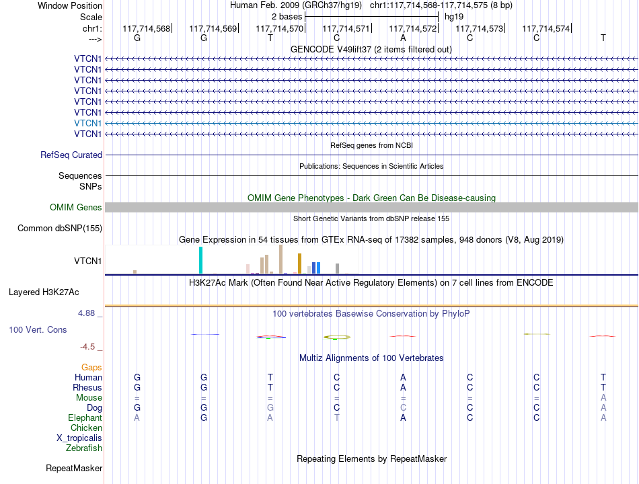
Task: Click the olive-green oval PhyloP conservation mark
Action: 337,337
